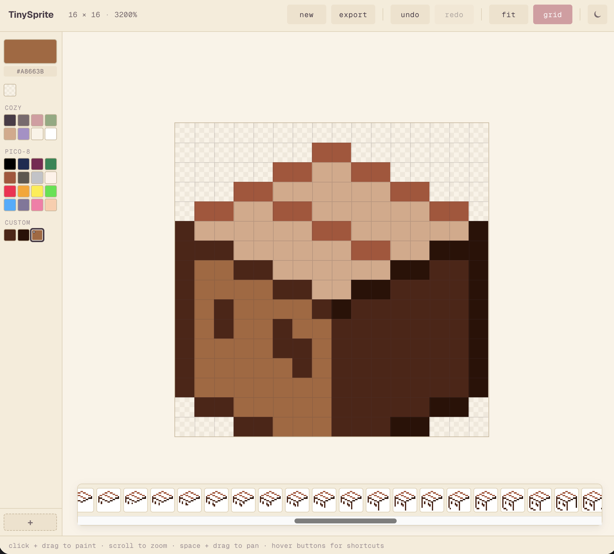The width and height of the screenshot is (614, 554).
Task: Click the fit button
Action: [x=508, y=14]
